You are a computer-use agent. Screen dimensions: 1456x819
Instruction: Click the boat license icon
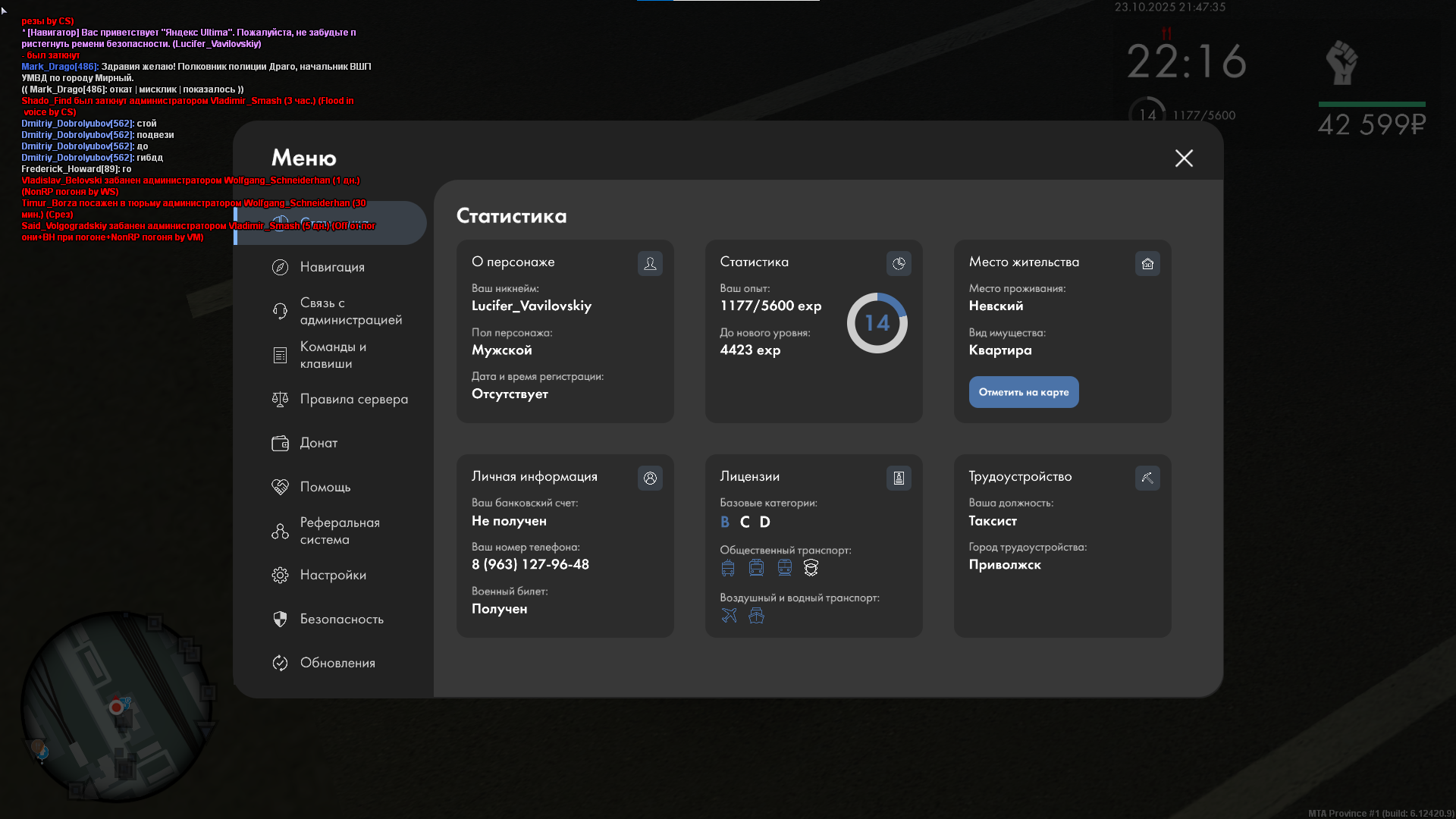tap(756, 615)
